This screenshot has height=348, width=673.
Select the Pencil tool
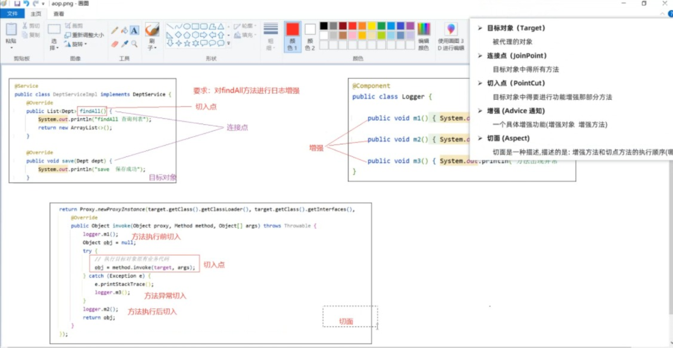click(114, 31)
